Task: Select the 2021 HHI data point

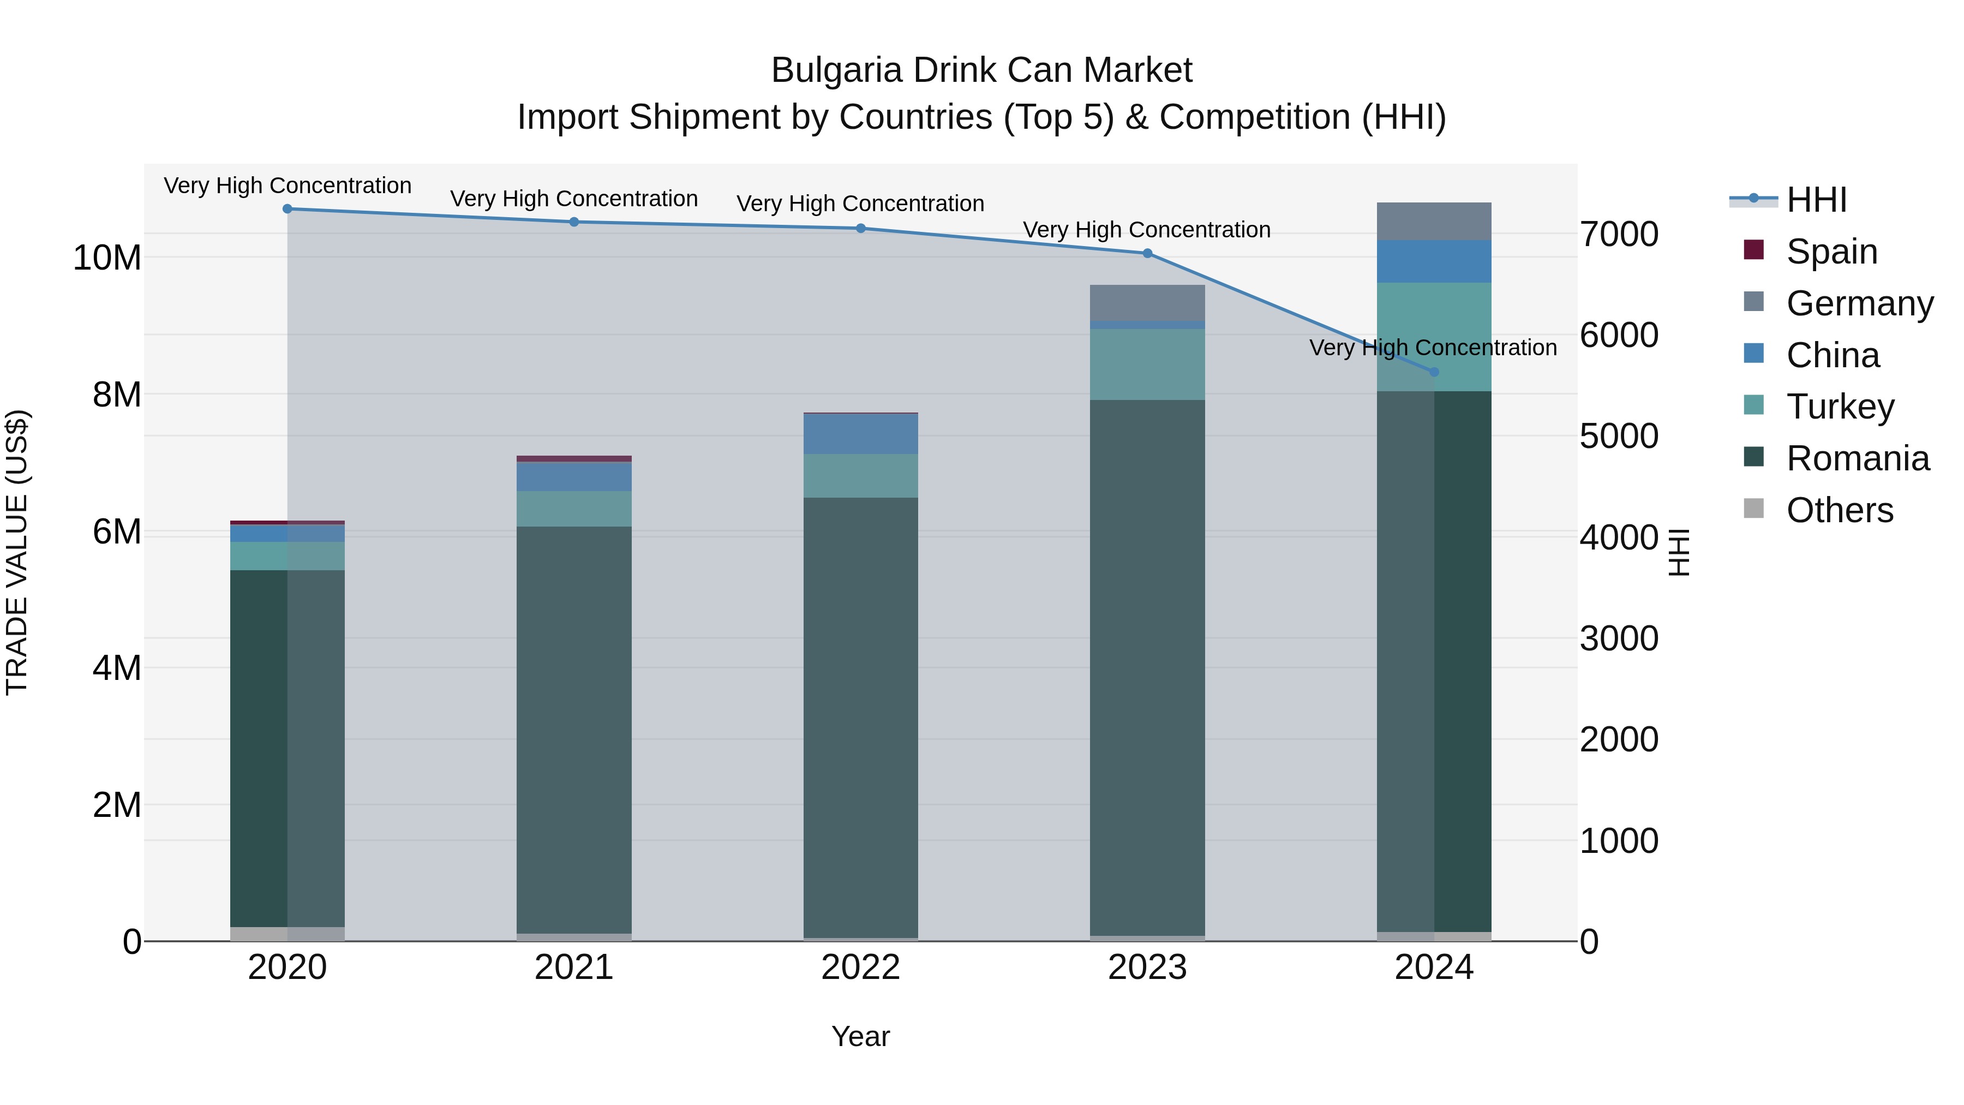Action: coord(574,222)
